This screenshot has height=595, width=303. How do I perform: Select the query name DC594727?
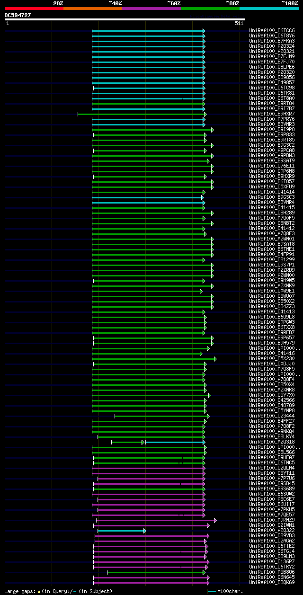coord(18,15)
